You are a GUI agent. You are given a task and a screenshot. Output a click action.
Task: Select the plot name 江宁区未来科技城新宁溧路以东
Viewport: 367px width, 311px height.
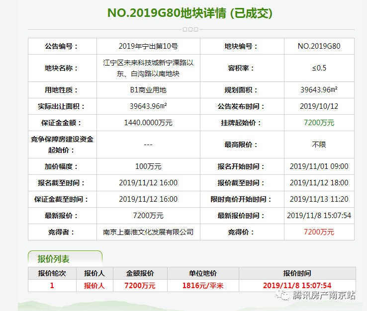148,68
